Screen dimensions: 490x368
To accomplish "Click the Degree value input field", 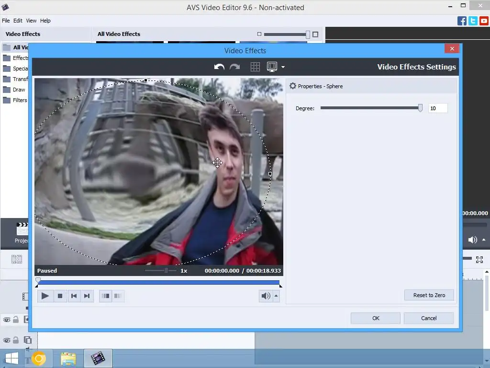I will [x=438, y=108].
